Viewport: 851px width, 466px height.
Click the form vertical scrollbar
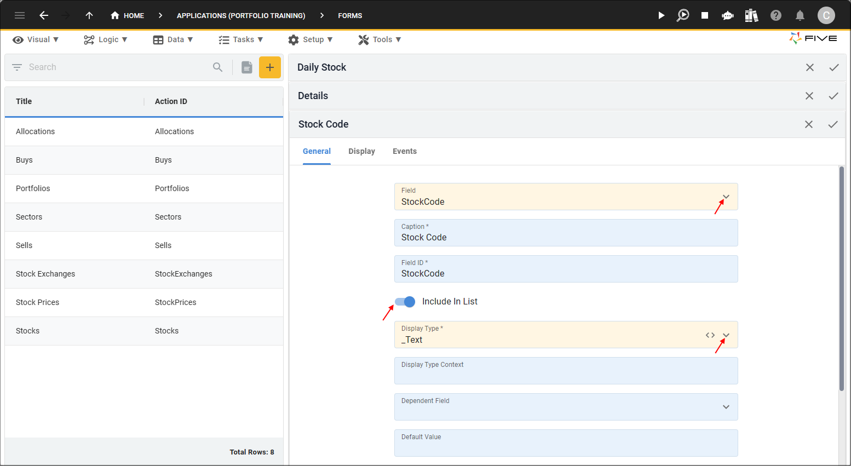tap(842, 279)
